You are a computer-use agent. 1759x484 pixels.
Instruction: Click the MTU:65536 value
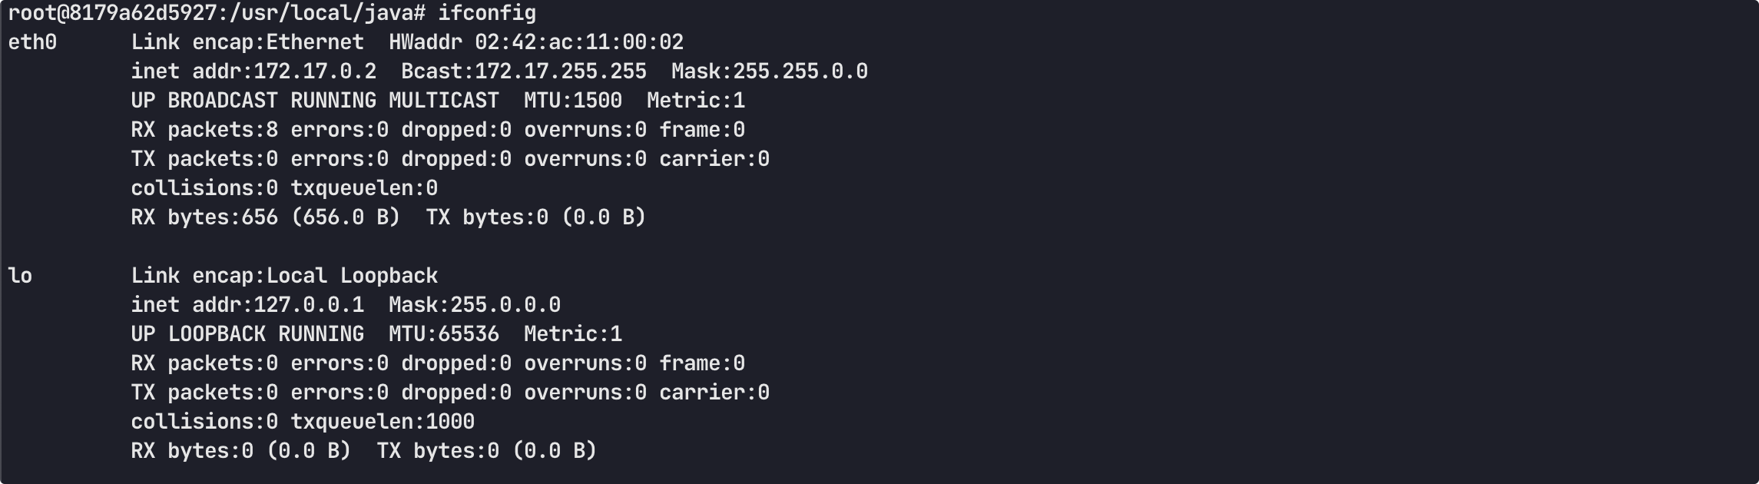coord(444,334)
